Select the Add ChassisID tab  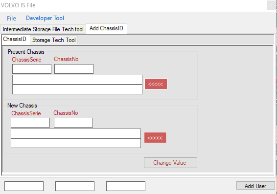point(106,28)
